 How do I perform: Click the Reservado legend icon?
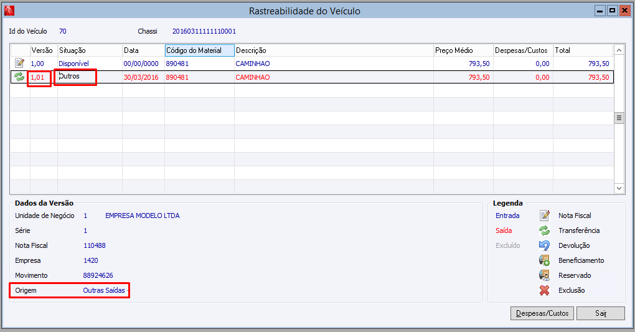pyautogui.click(x=545, y=275)
